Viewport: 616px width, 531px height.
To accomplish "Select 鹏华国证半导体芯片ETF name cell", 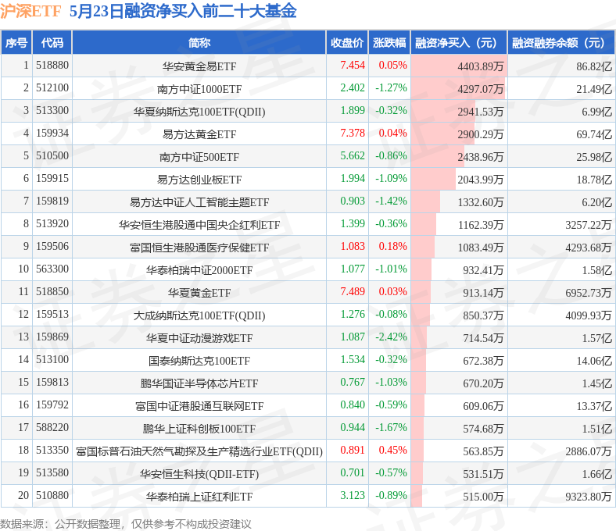I will [x=199, y=383].
